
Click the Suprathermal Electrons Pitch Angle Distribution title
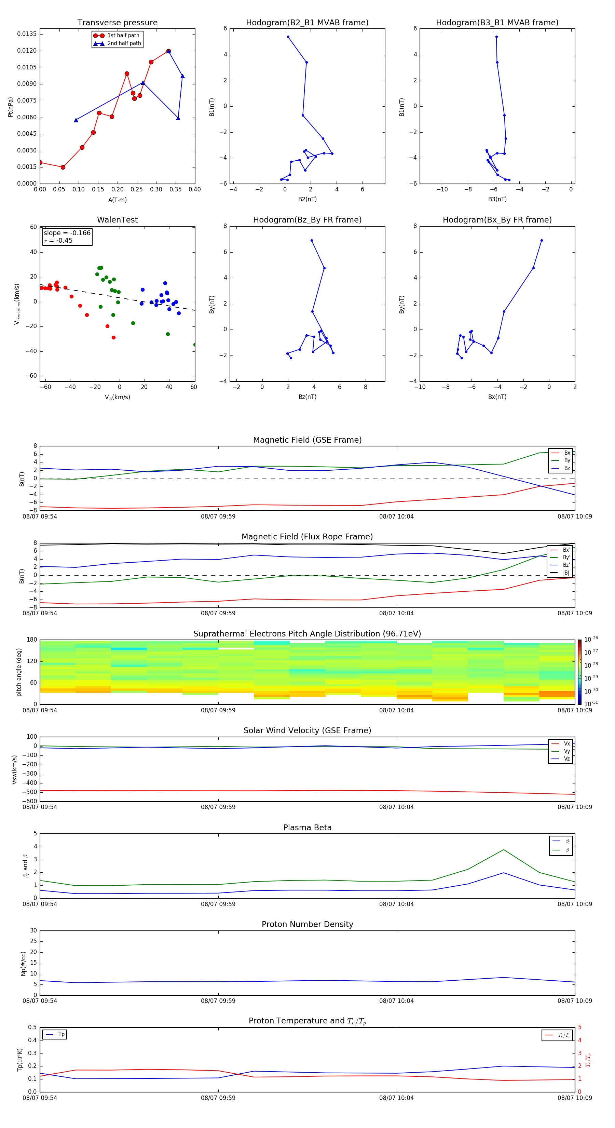click(x=307, y=634)
